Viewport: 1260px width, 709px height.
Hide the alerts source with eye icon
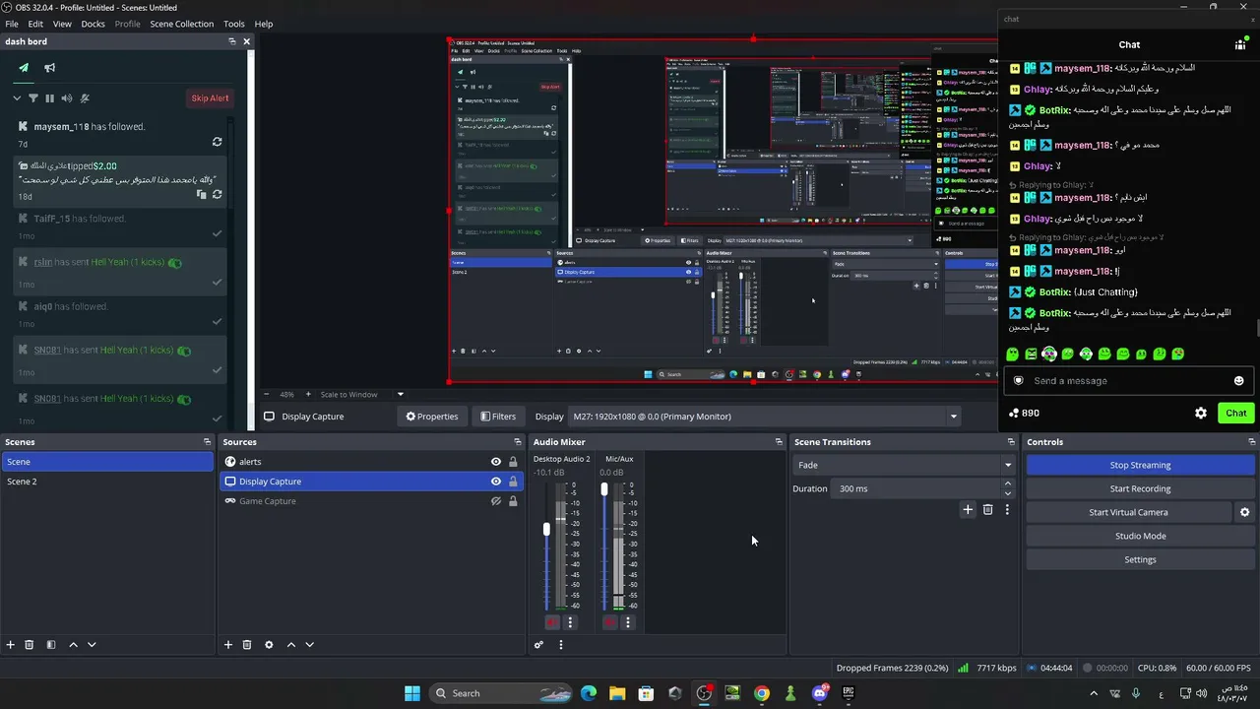496,462
